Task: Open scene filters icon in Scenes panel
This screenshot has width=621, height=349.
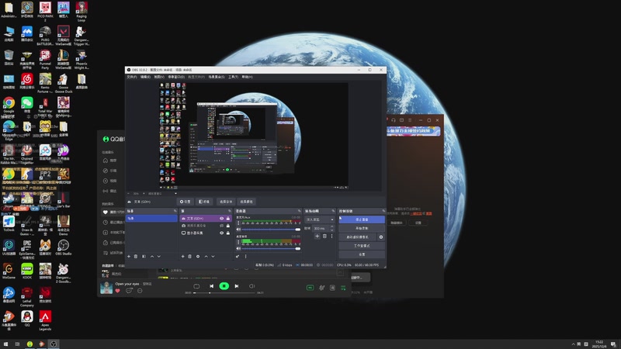Action: pyautogui.click(x=144, y=256)
